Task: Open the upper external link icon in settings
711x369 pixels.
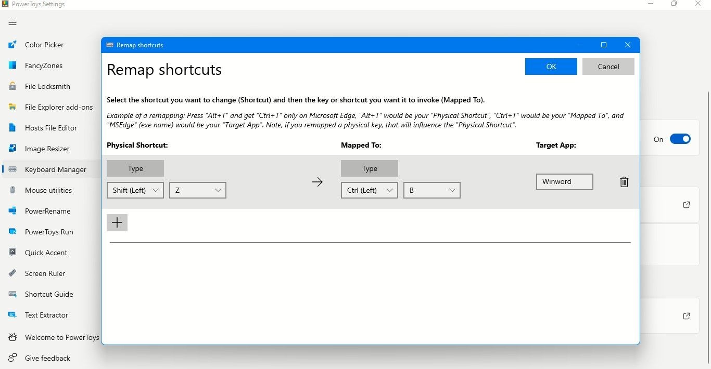Action: click(687, 205)
